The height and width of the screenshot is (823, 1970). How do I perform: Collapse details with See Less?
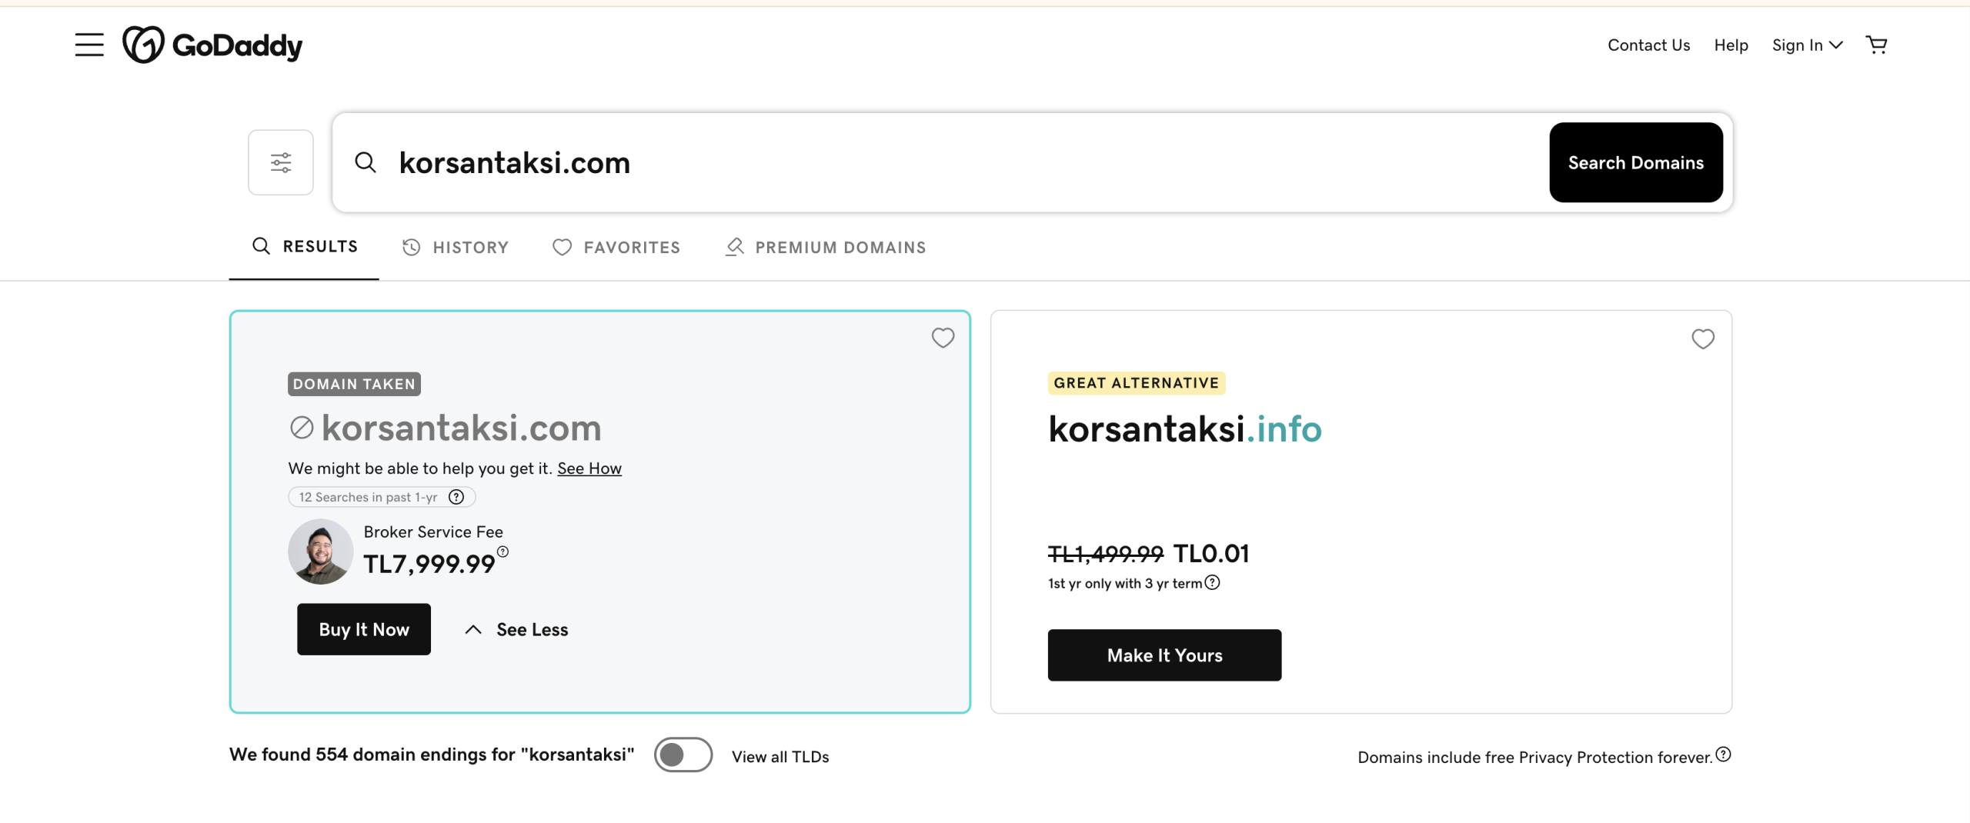click(x=517, y=629)
